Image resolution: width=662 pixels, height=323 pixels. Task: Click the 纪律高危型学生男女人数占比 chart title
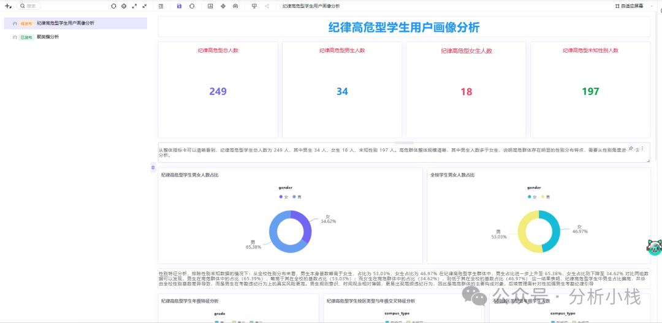pyautogui.click(x=189, y=175)
